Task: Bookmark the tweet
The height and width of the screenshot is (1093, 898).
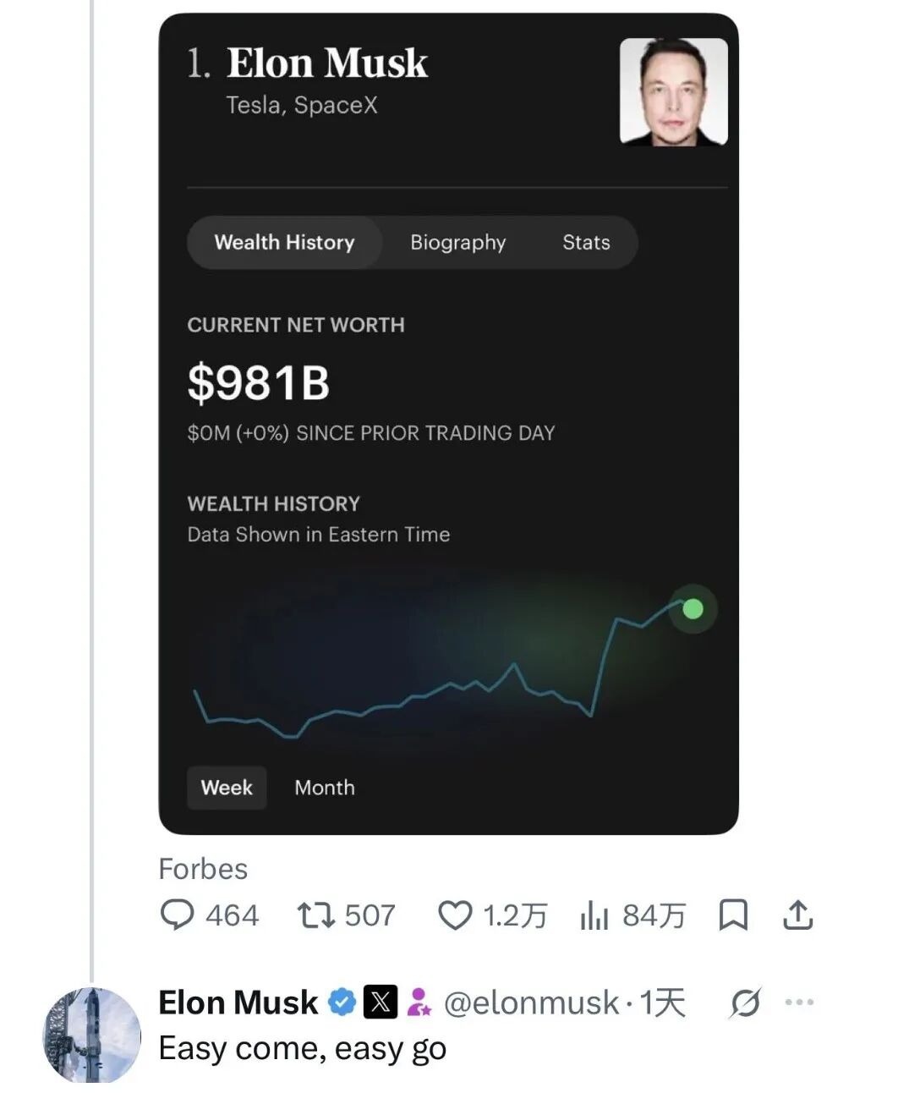Action: click(x=732, y=915)
